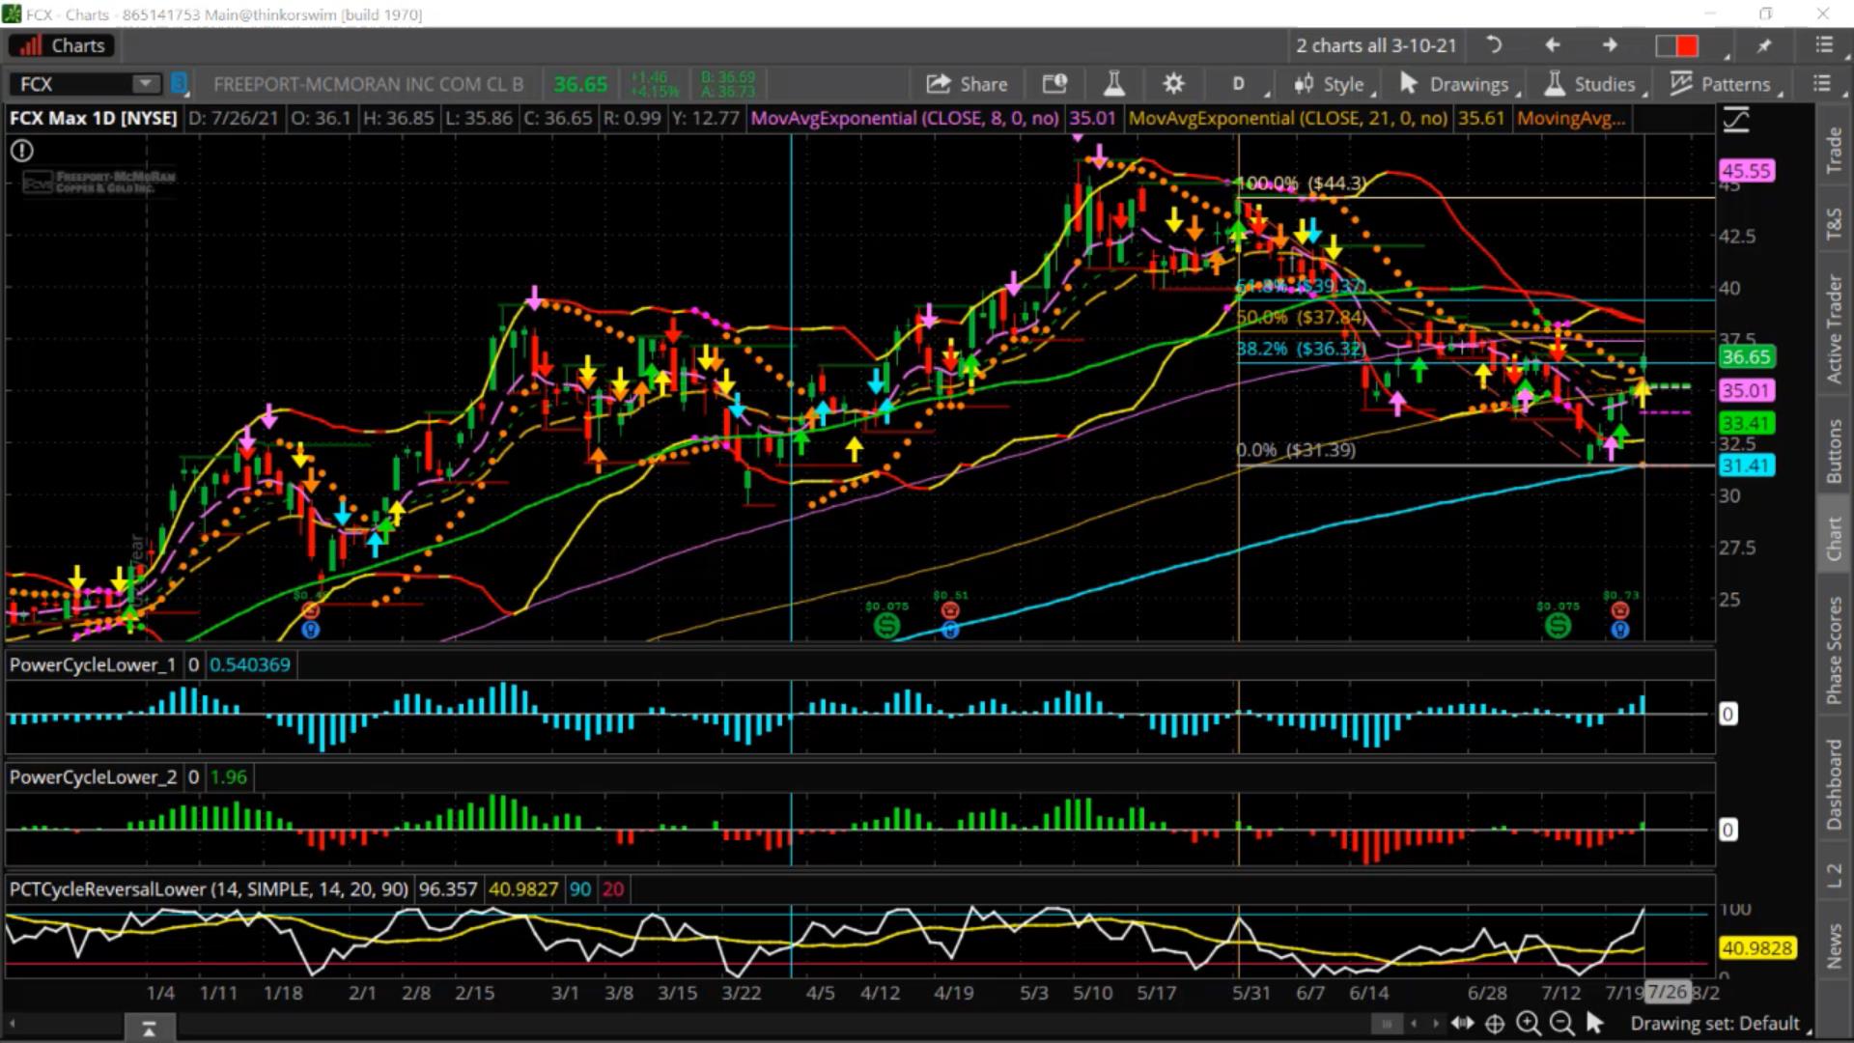The image size is (1854, 1043).
Task: Open the D timeframe dropdown
Action: [x=1239, y=84]
